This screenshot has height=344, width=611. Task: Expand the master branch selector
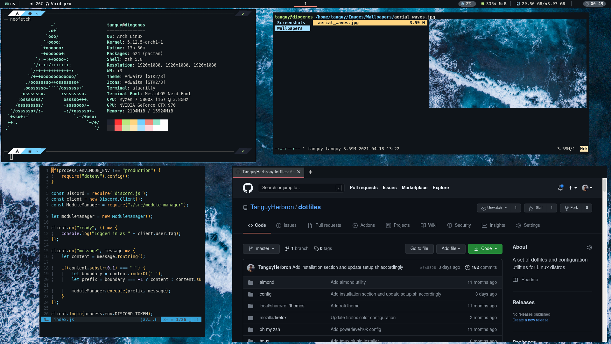pyautogui.click(x=261, y=249)
